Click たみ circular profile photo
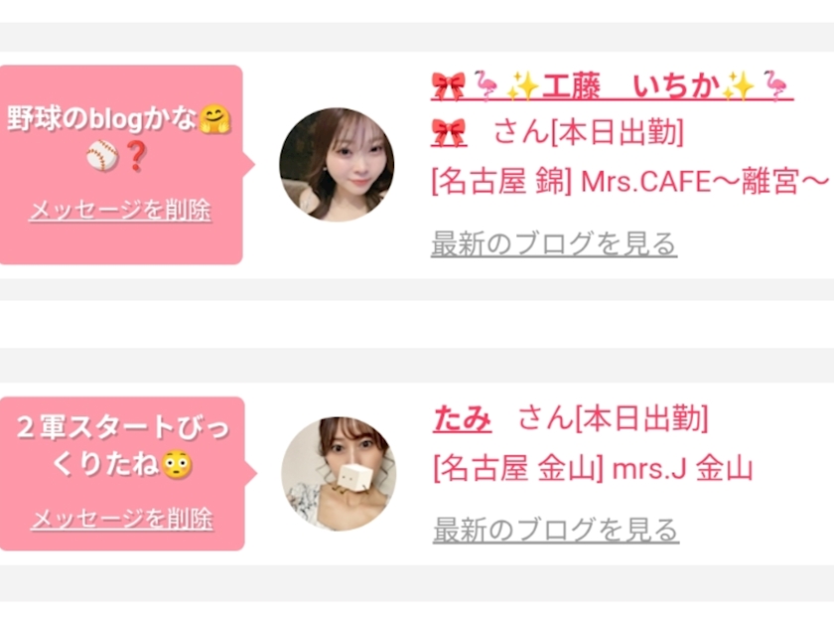The height and width of the screenshot is (626, 834). coord(339,474)
